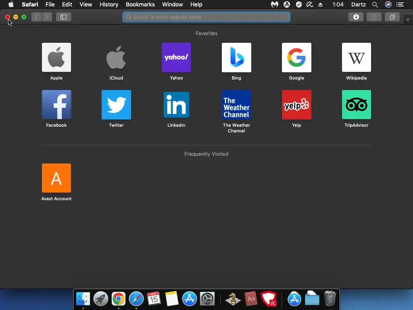
Task: Open the Yahoo favorite tile
Action: coord(176,57)
